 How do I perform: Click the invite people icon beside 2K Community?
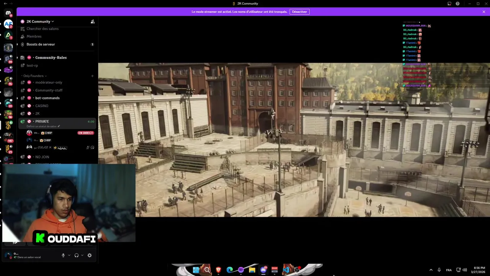pyautogui.click(x=92, y=21)
